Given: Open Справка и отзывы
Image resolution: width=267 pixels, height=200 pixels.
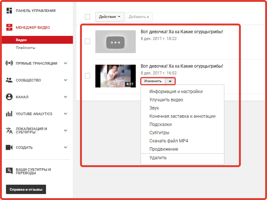Looking at the screenshot, I should point(26,189).
